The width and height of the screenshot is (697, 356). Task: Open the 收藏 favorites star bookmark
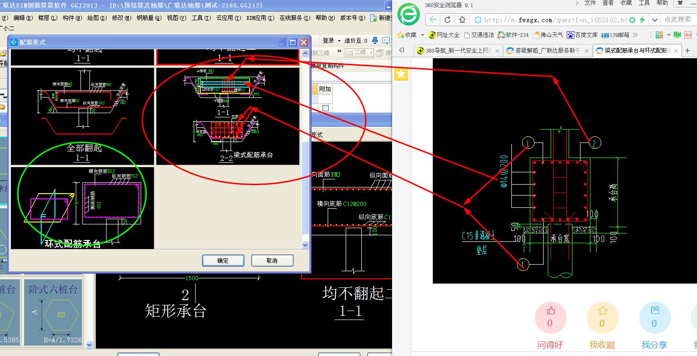point(407,35)
